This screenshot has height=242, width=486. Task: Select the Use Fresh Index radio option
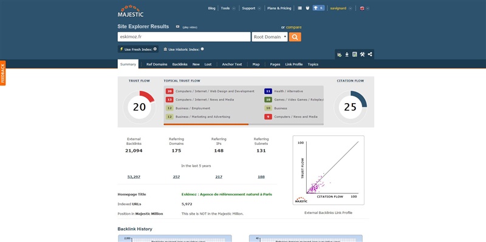[155, 49]
